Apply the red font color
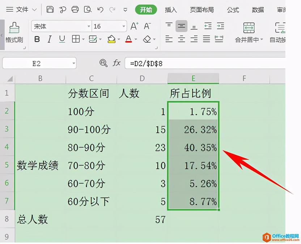Image resolution: width=301 pixels, height=244 pixels. (128, 39)
